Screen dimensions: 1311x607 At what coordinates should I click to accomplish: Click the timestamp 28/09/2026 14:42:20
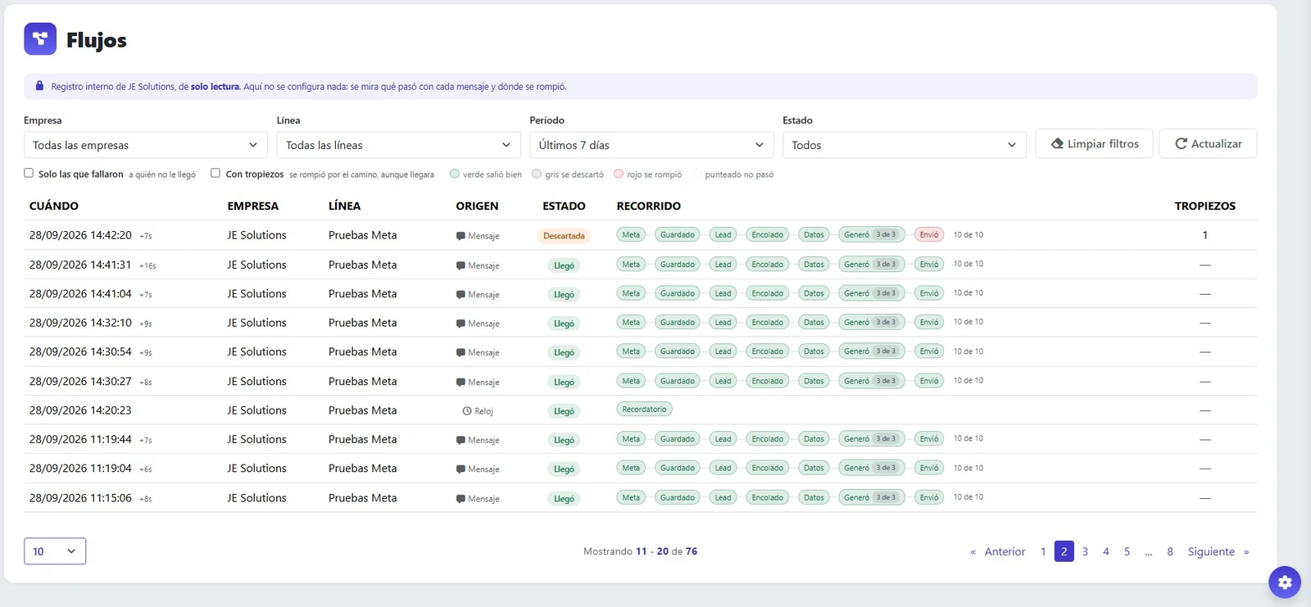pos(80,235)
